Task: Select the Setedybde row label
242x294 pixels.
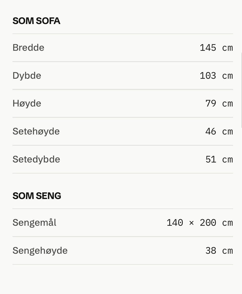Action: pos(36,159)
